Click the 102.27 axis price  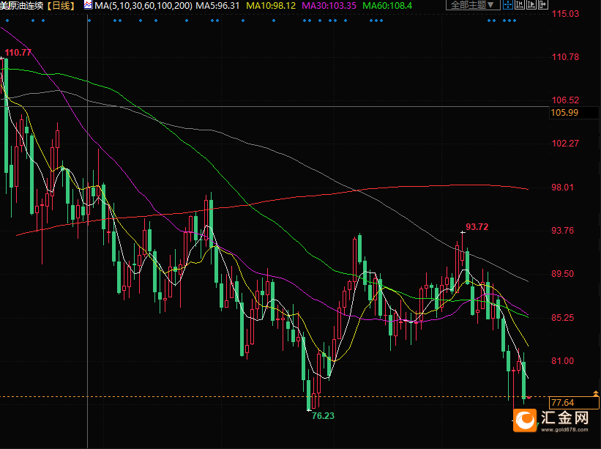point(565,144)
